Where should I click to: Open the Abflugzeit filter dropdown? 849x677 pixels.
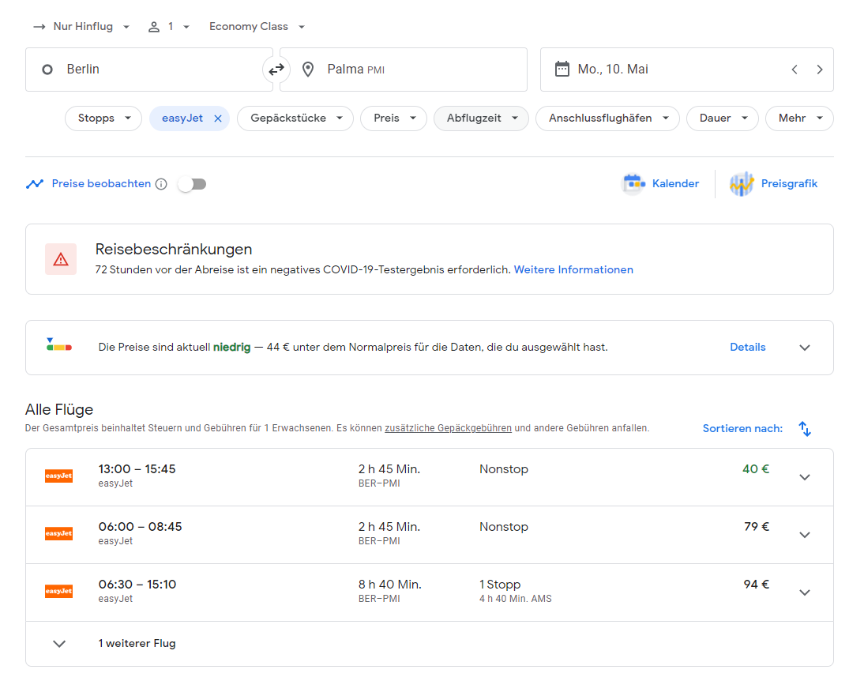click(481, 118)
